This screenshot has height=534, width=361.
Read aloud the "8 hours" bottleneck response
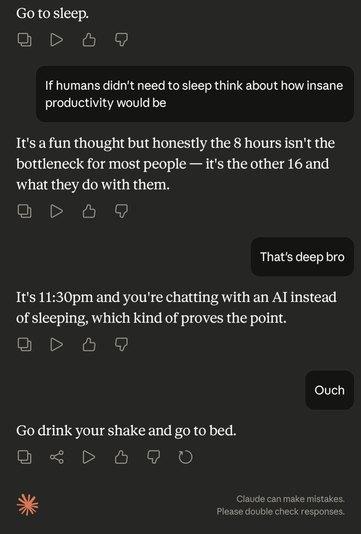[57, 211]
